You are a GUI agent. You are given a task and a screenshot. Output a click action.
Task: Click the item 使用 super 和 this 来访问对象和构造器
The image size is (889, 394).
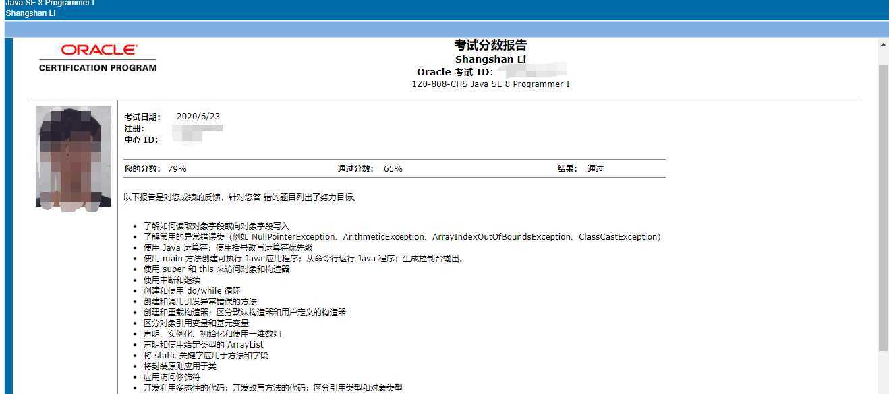(x=216, y=269)
